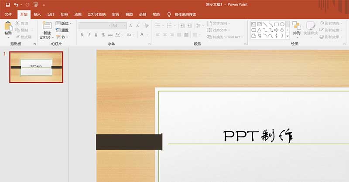Click the Undo arrow icon

16,5
